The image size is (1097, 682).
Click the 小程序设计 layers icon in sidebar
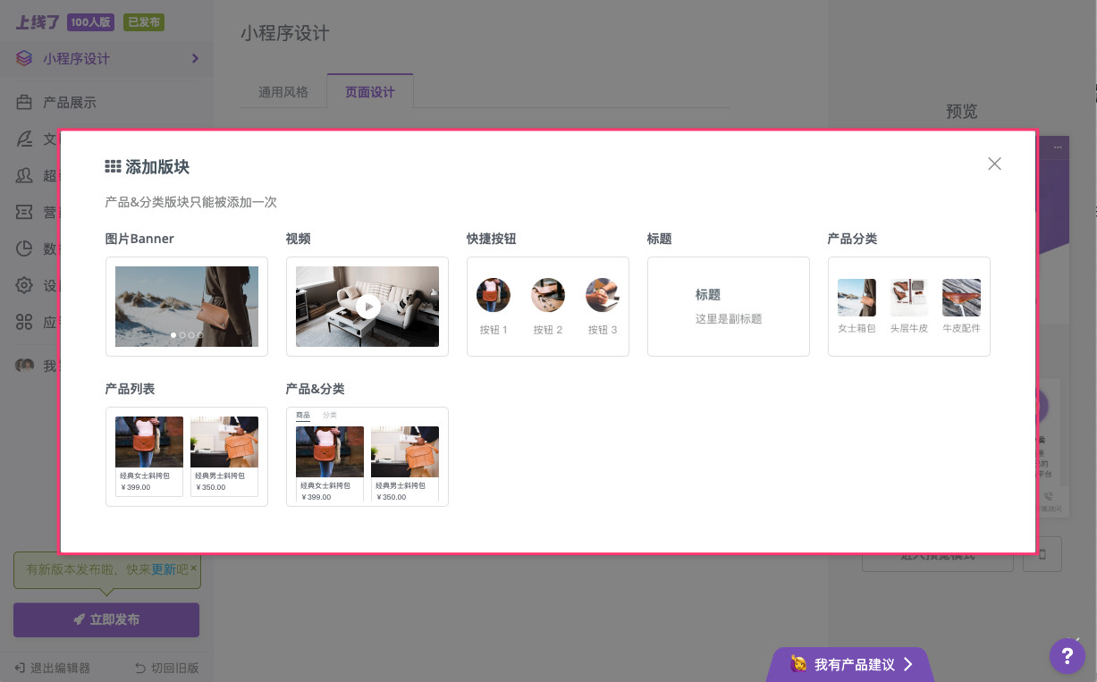24,58
